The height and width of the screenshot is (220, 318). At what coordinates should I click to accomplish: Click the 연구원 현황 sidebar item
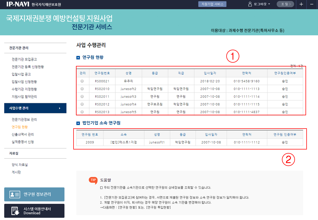coord(20,127)
